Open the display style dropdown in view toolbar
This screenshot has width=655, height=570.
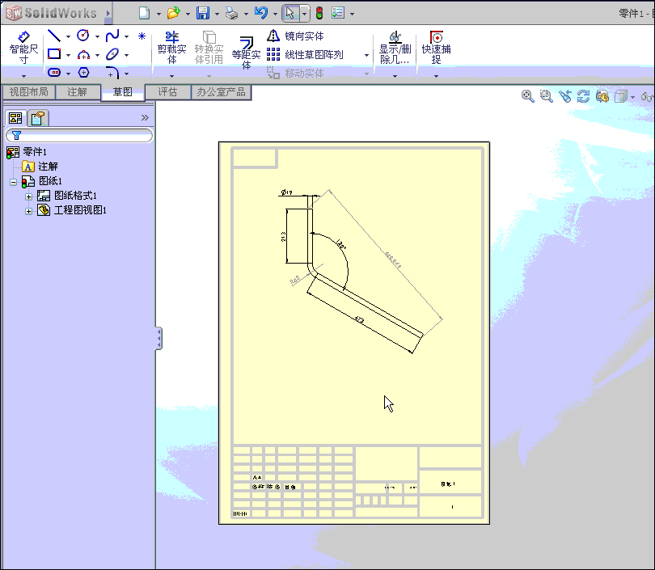click(x=633, y=97)
